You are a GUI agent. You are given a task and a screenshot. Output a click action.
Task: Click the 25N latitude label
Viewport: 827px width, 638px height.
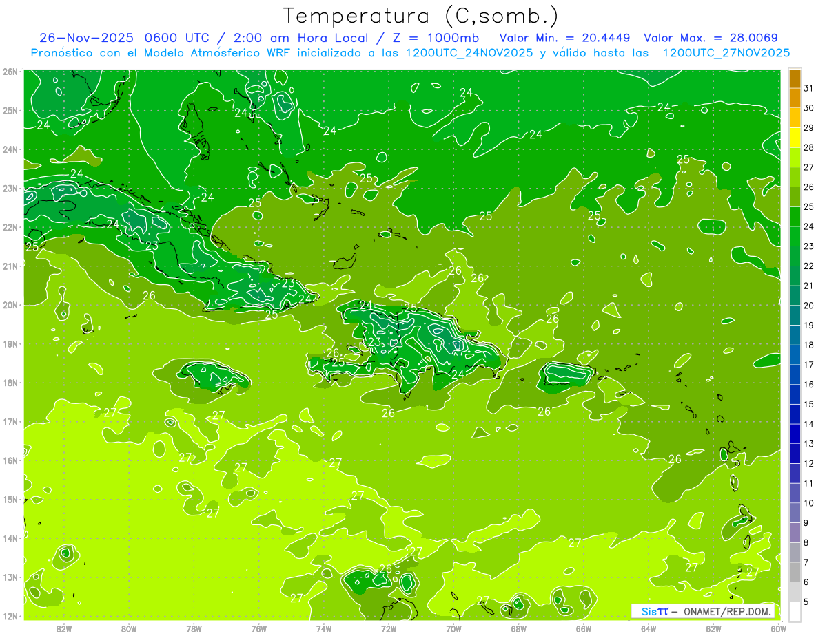click(x=10, y=110)
